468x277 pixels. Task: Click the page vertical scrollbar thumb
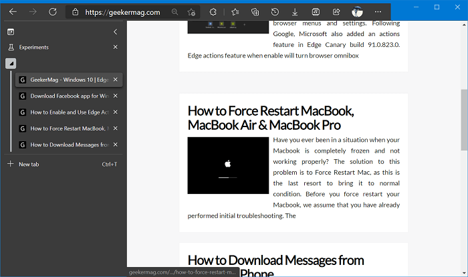click(464, 120)
